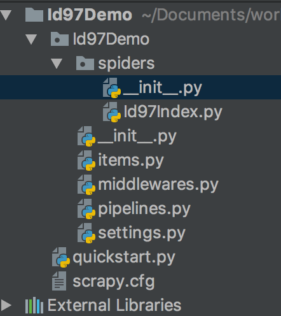Click Python icon of __init__.py above items.py
281x316 pixels.
[x=86, y=136]
